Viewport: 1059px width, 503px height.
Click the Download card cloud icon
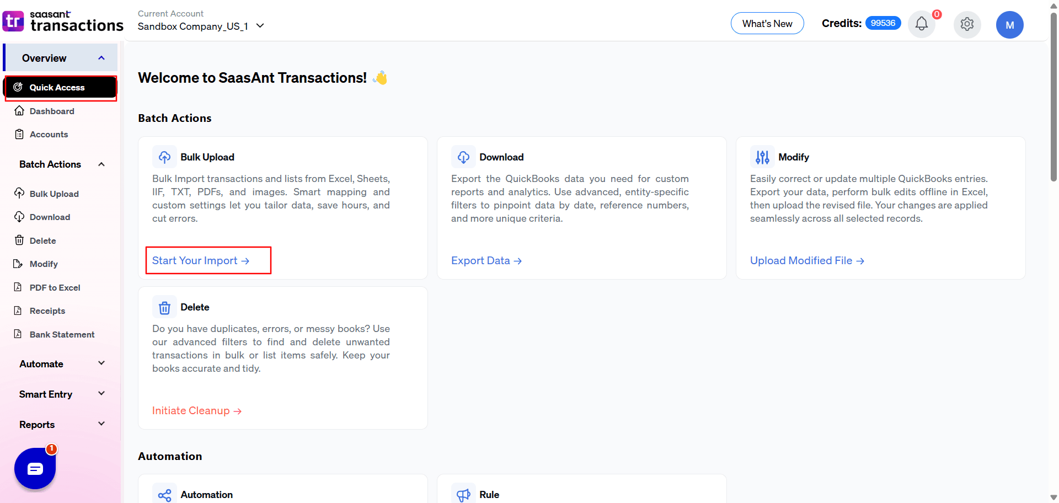[x=463, y=157]
